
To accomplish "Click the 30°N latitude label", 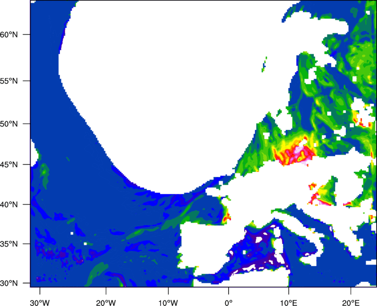I will (x=9, y=283).
